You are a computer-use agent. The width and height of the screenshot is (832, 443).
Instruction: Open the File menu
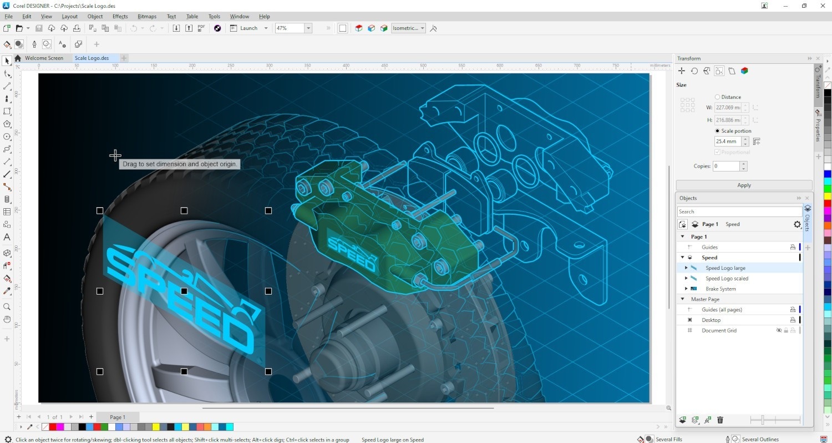click(8, 17)
